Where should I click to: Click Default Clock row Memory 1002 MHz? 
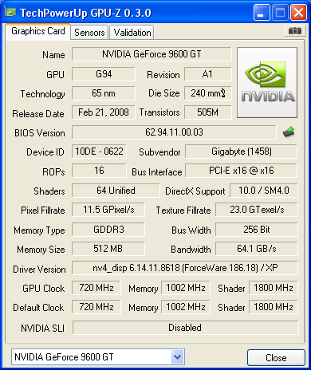(x=186, y=307)
